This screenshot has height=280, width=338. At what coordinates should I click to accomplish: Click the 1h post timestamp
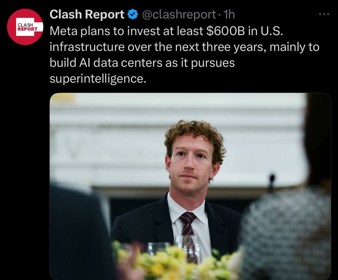(x=229, y=15)
